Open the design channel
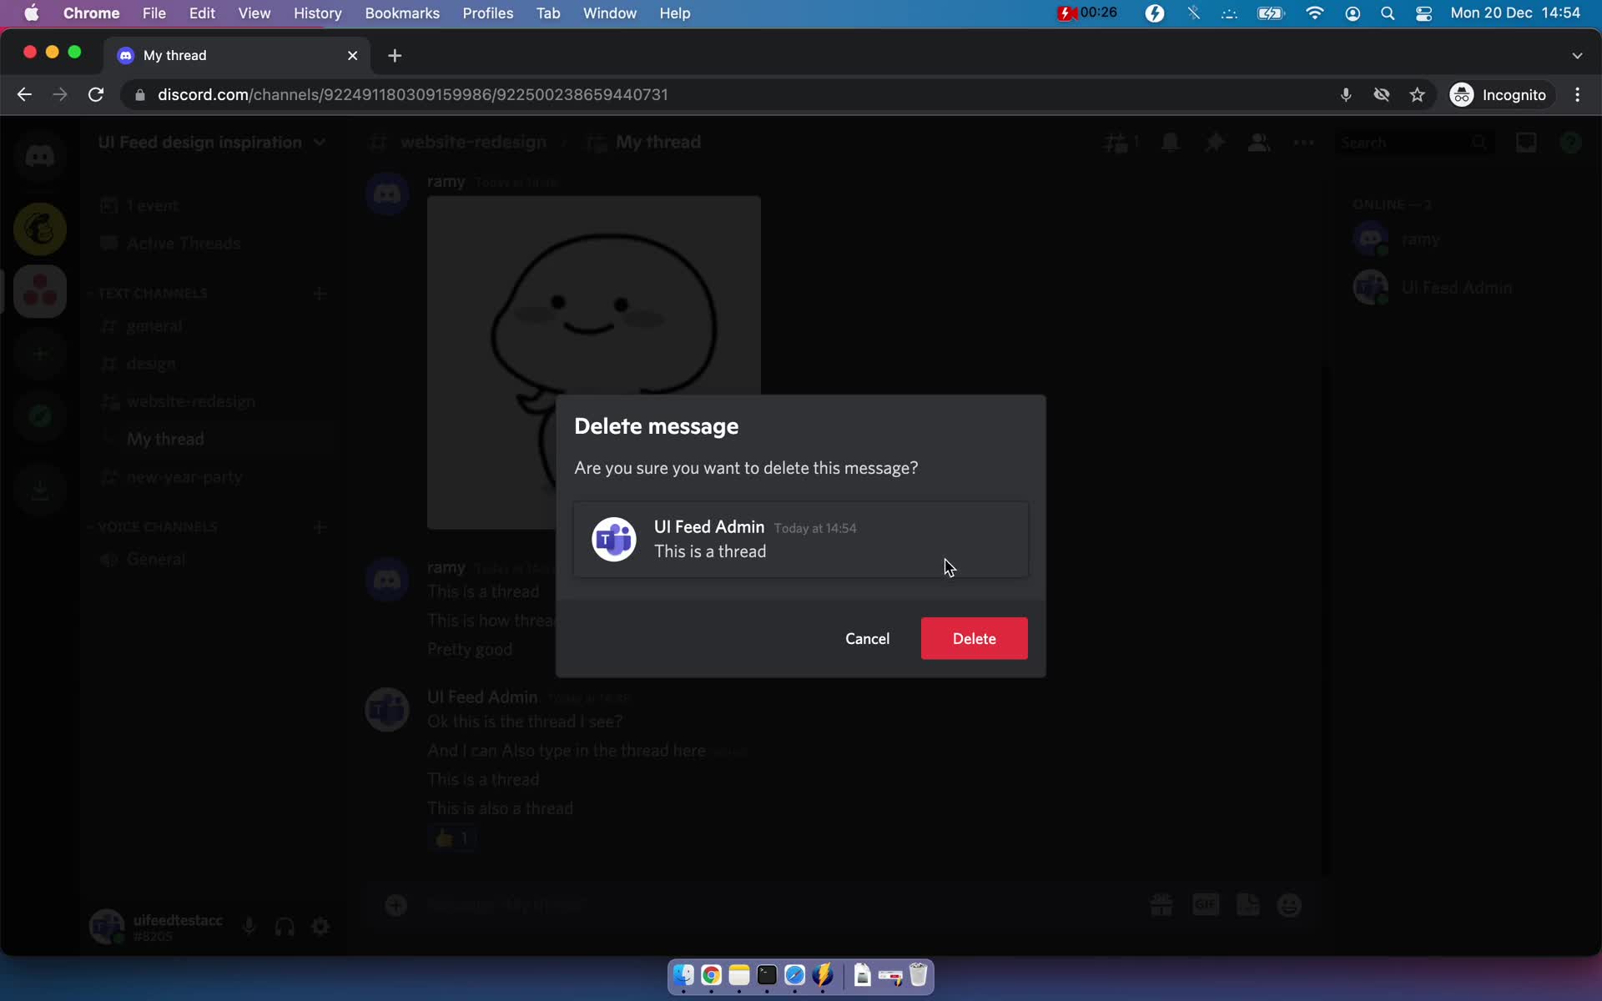Image resolution: width=1602 pixels, height=1001 pixels. tap(212, 364)
